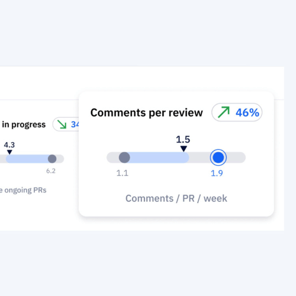Click the black triangle marker under 1.5
Image resolution: width=296 pixels, height=296 pixels.
pos(184,149)
